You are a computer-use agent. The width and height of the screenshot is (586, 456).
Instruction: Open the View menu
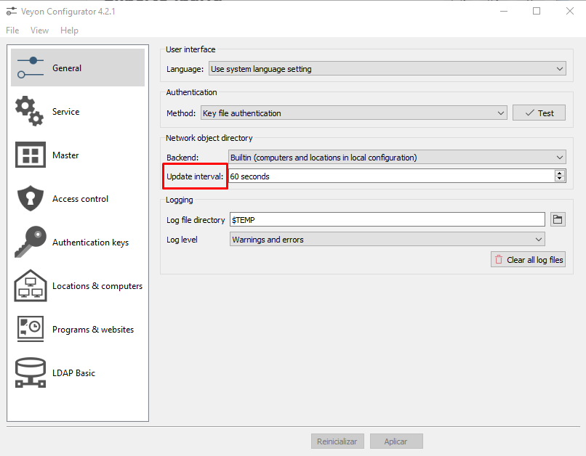(x=39, y=30)
